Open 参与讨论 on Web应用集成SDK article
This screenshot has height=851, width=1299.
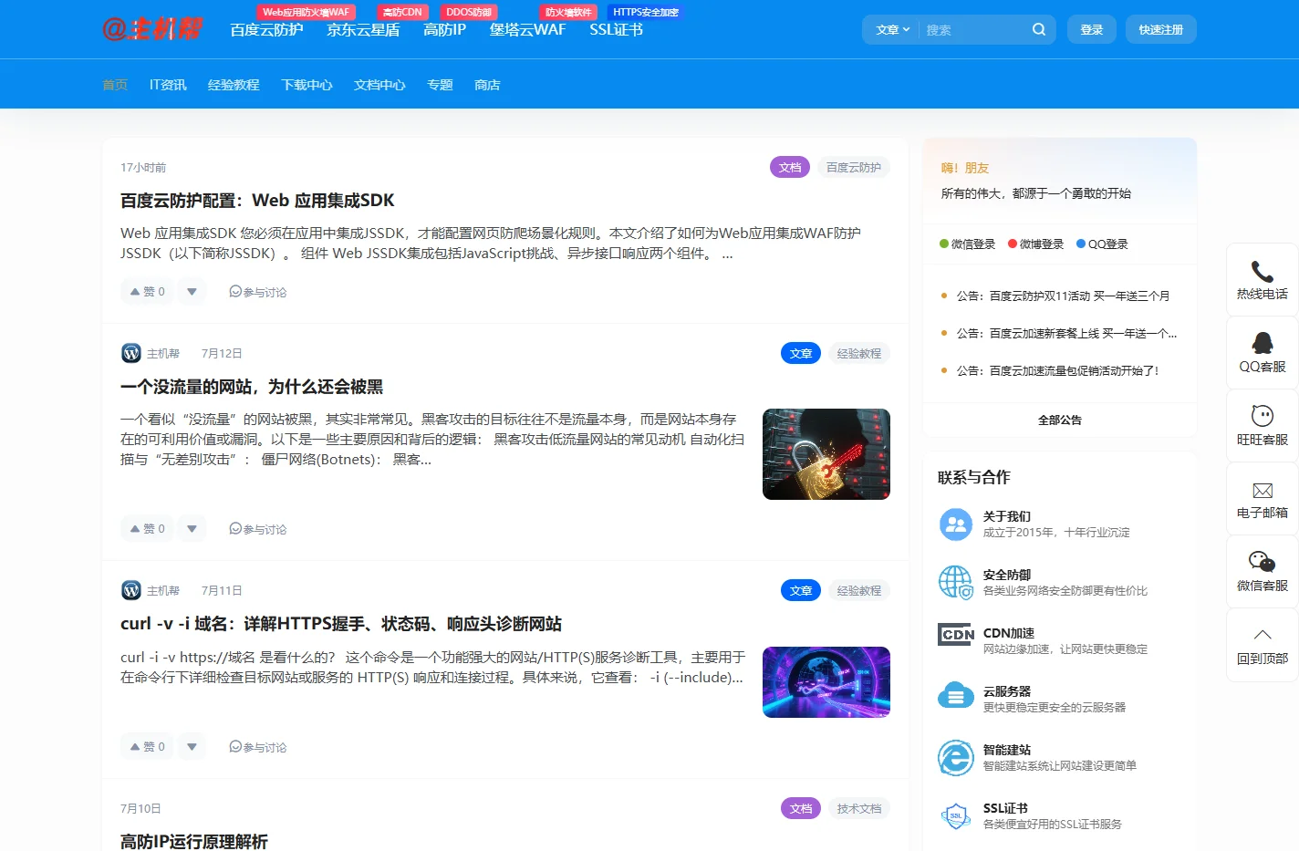(258, 292)
